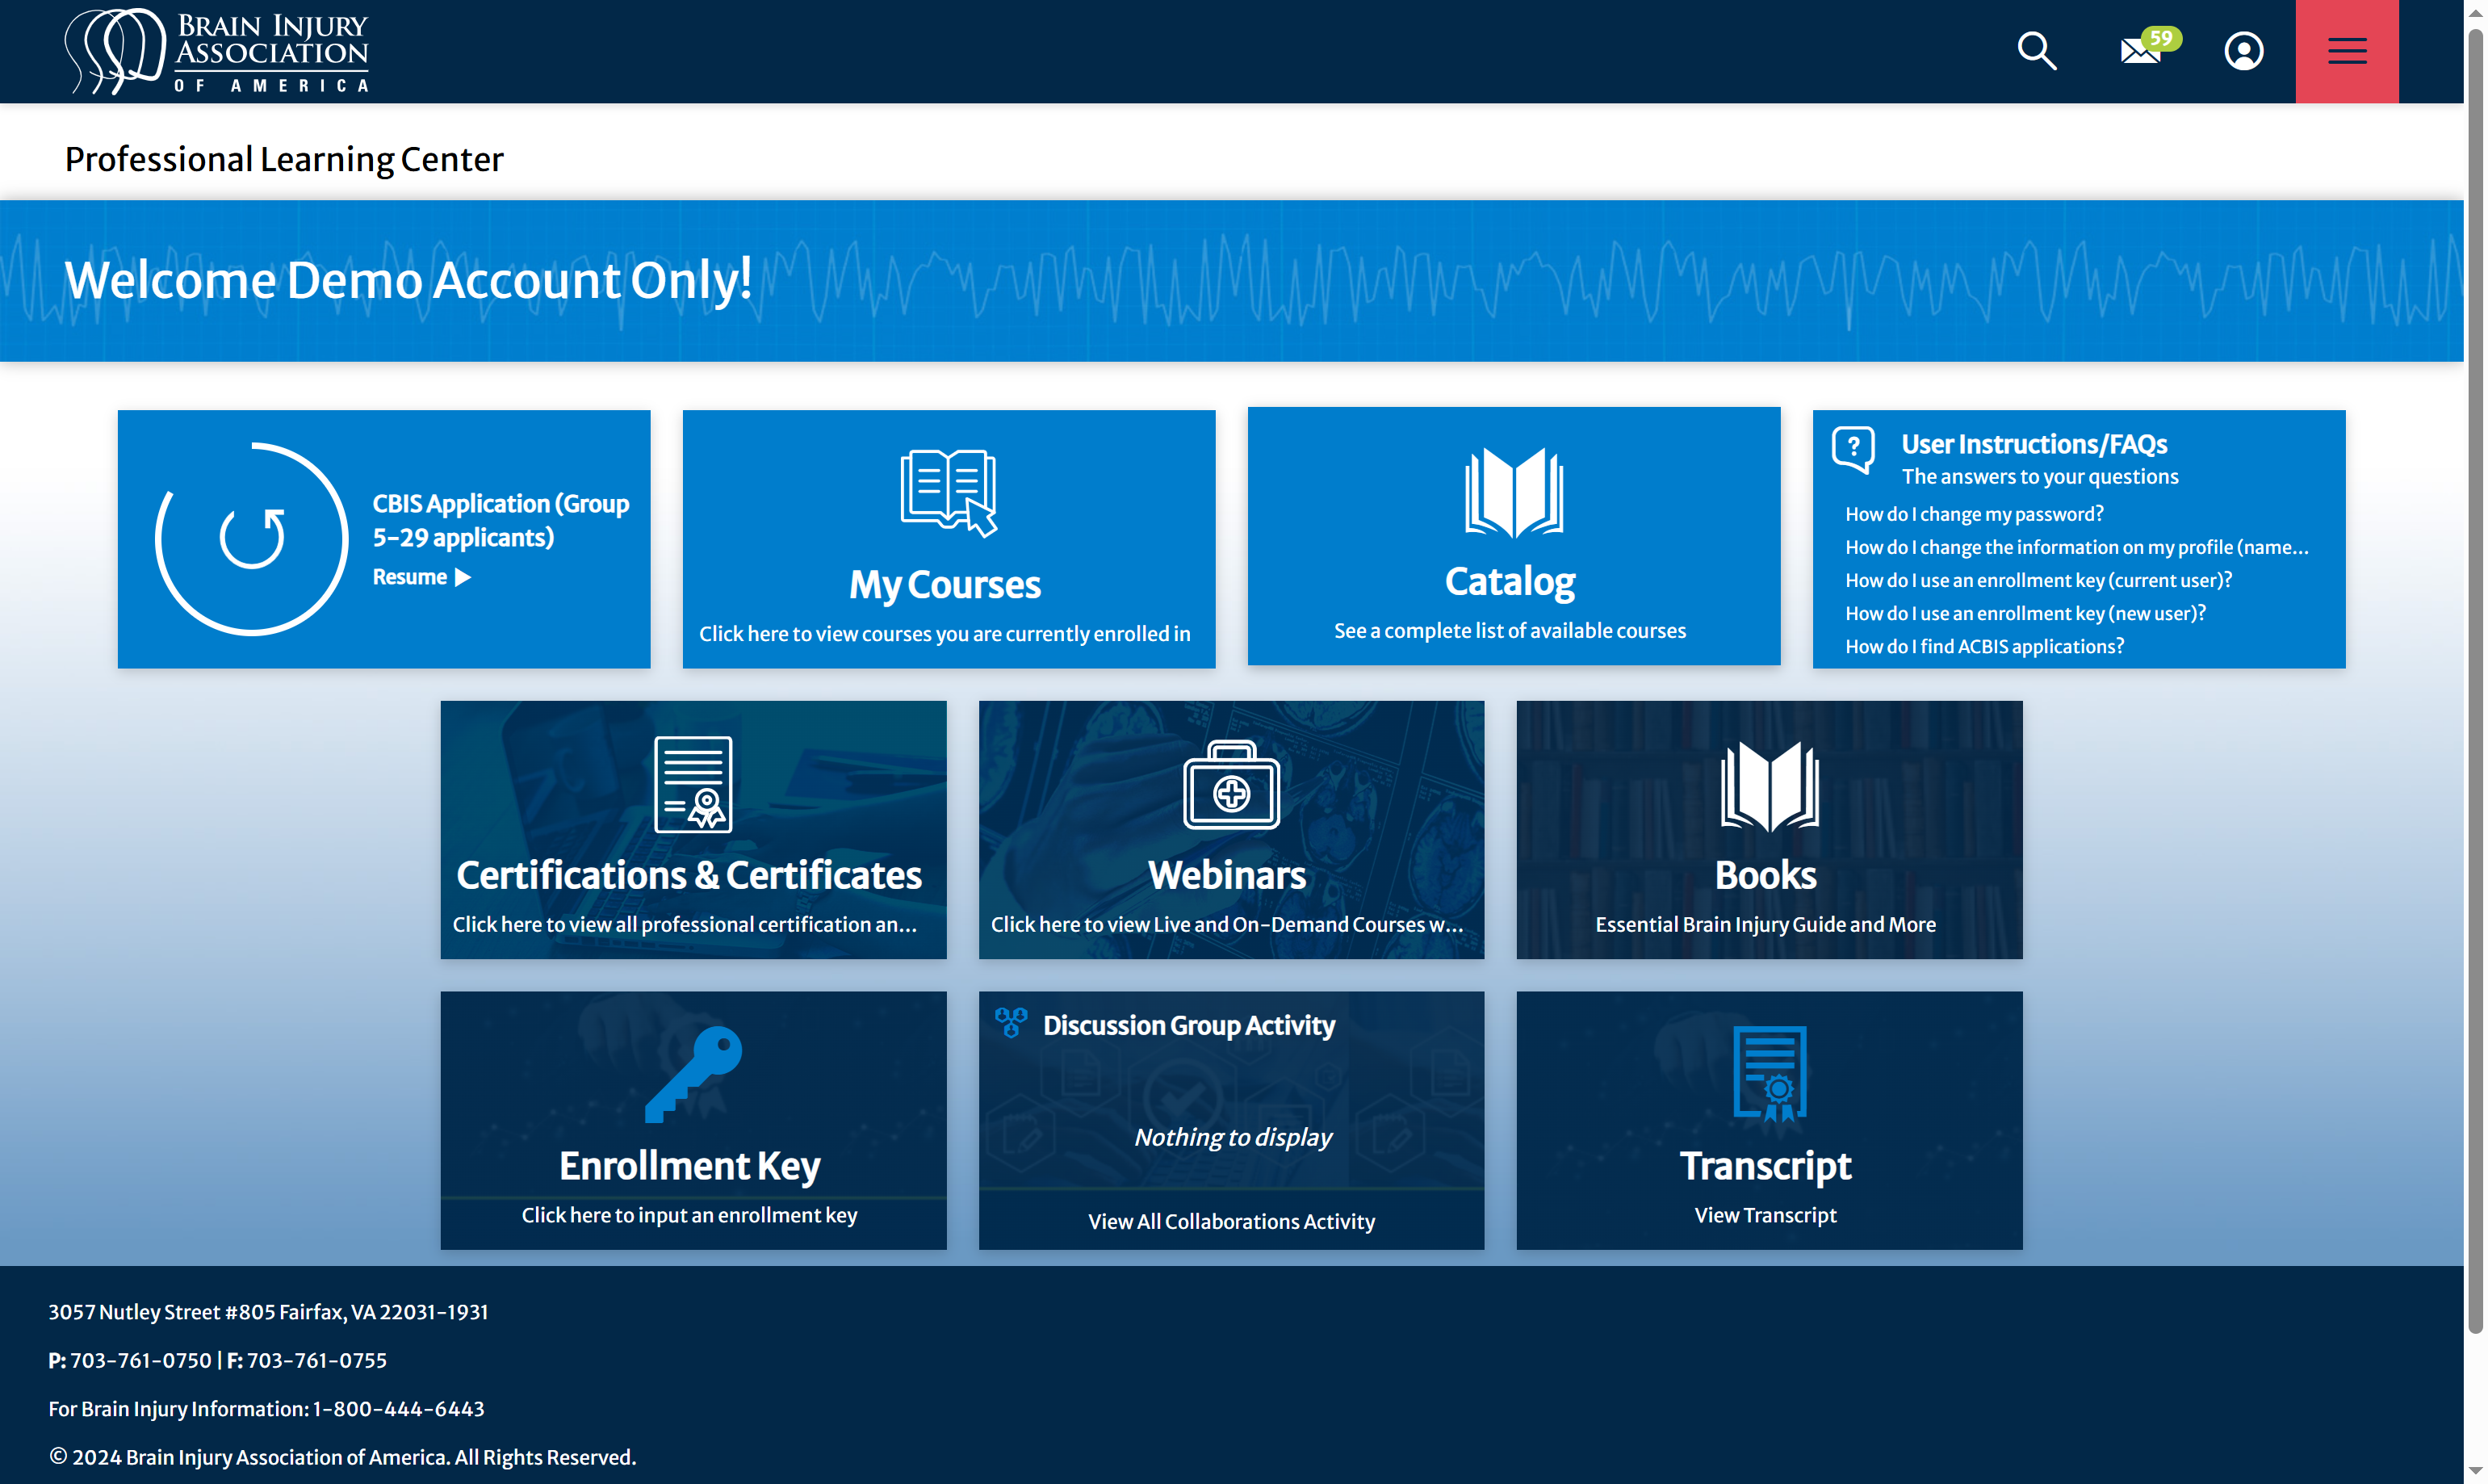Viewport: 2488px width, 1484px height.
Task: Click Resume for CBIS Application
Action: pyautogui.click(x=422, y=577)
